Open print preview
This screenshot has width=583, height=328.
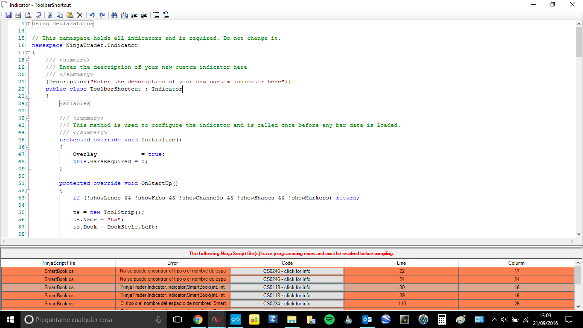[x=28, y=15]
